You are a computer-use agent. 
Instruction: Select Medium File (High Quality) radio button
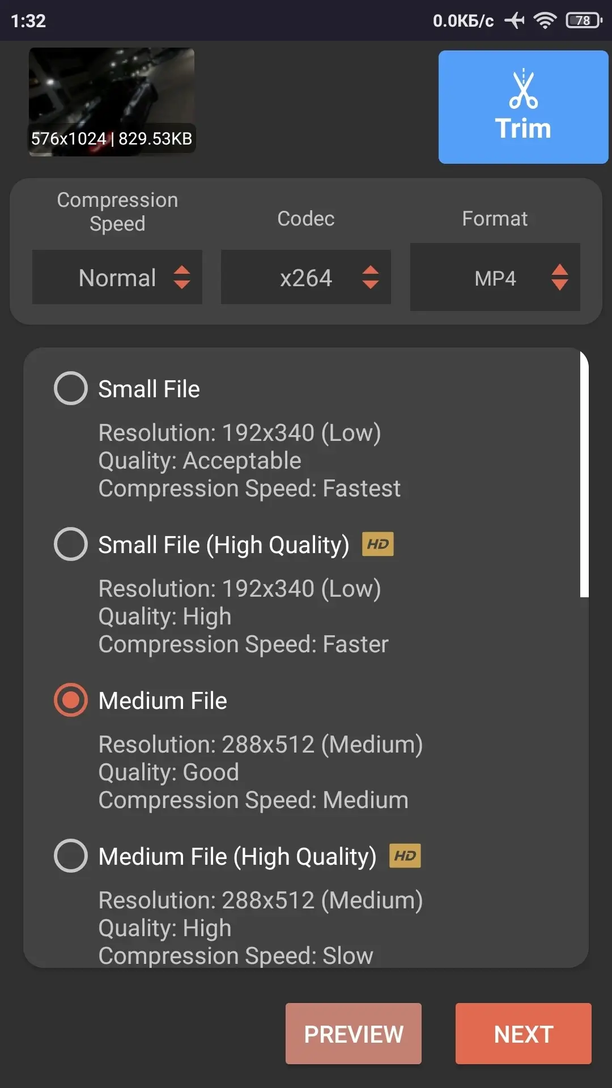coord(71,856)
